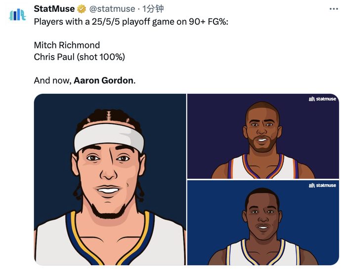Click the statmuse watermark on the Chris Paul image
This screenshot has width=346, height=270.
tap(322, 99)
